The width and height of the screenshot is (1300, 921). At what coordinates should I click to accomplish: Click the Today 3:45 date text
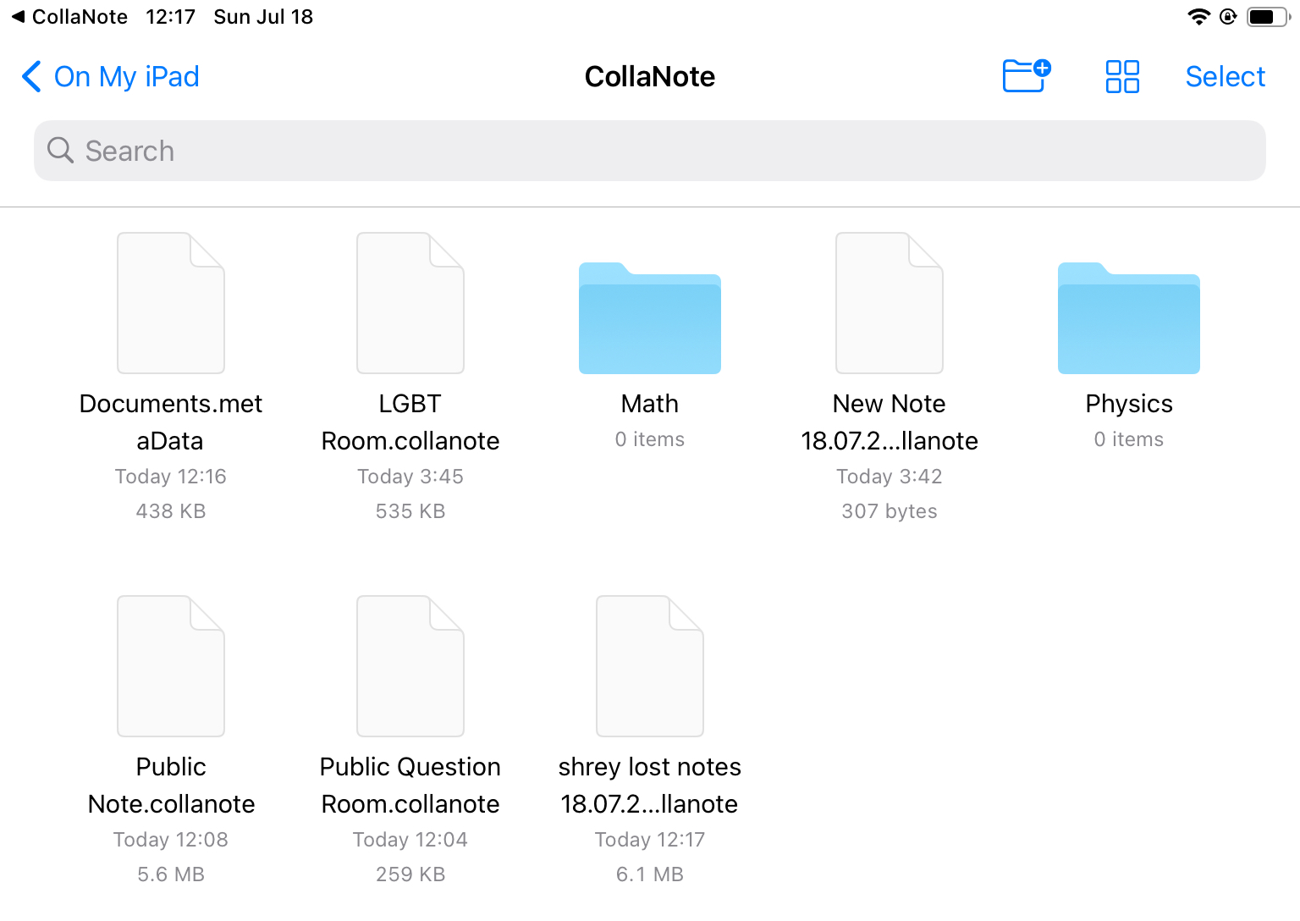[x=410, y=477]
